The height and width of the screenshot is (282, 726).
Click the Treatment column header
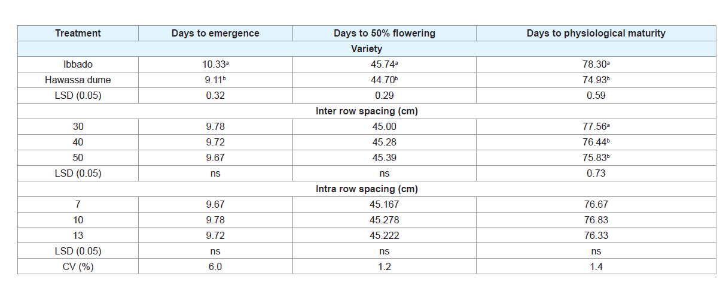point(78,34)
